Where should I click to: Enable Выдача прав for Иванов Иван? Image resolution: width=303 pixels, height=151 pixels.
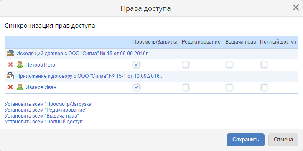tap(229, 87)
